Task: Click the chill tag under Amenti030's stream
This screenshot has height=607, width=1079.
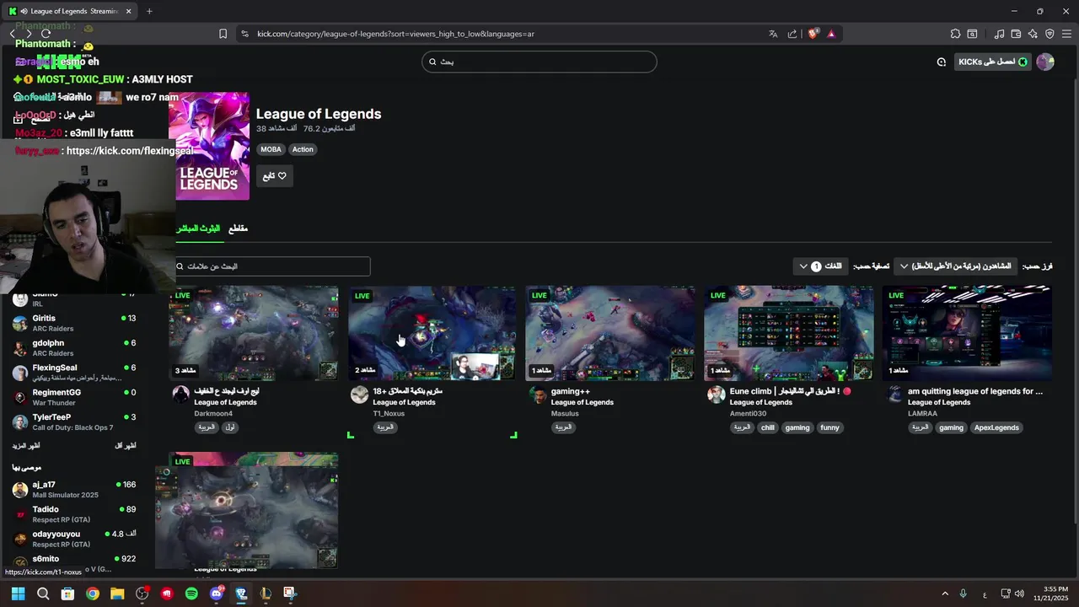Action: (767, 427)
